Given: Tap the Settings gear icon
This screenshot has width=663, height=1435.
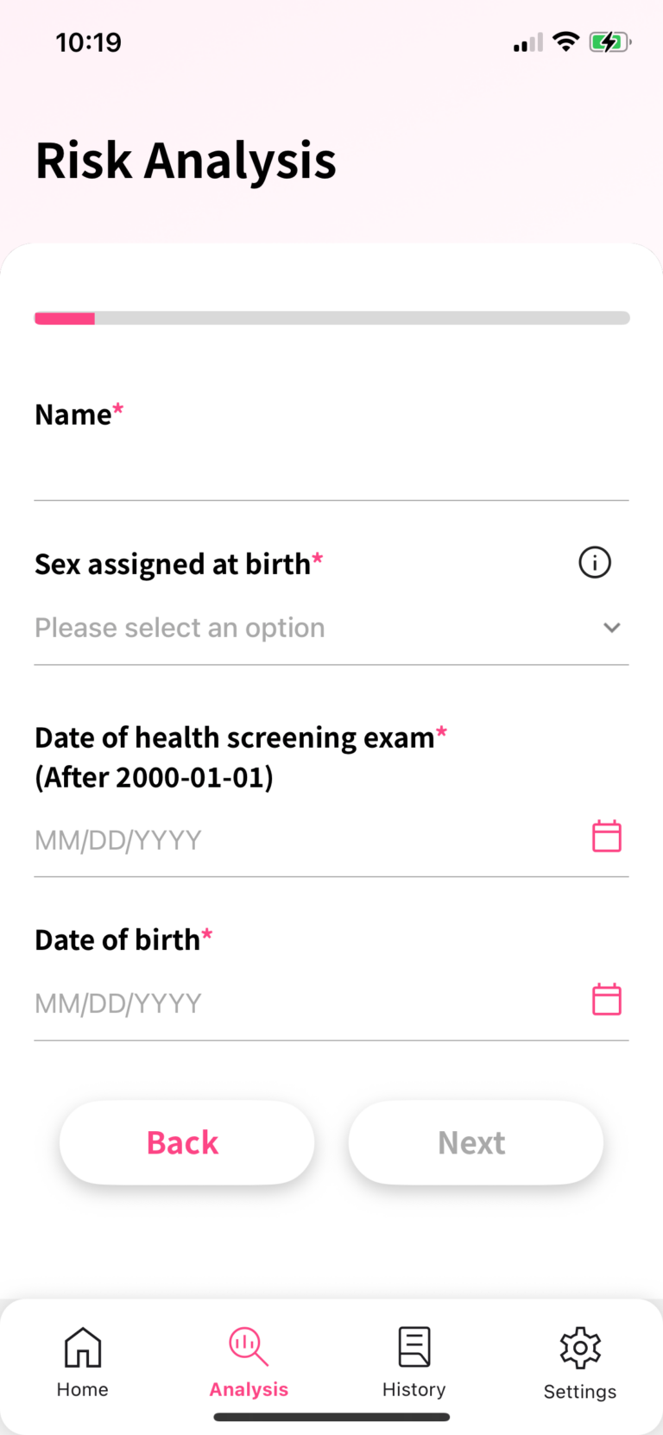Looking at the screenshot, I should tap(580, 1348).
